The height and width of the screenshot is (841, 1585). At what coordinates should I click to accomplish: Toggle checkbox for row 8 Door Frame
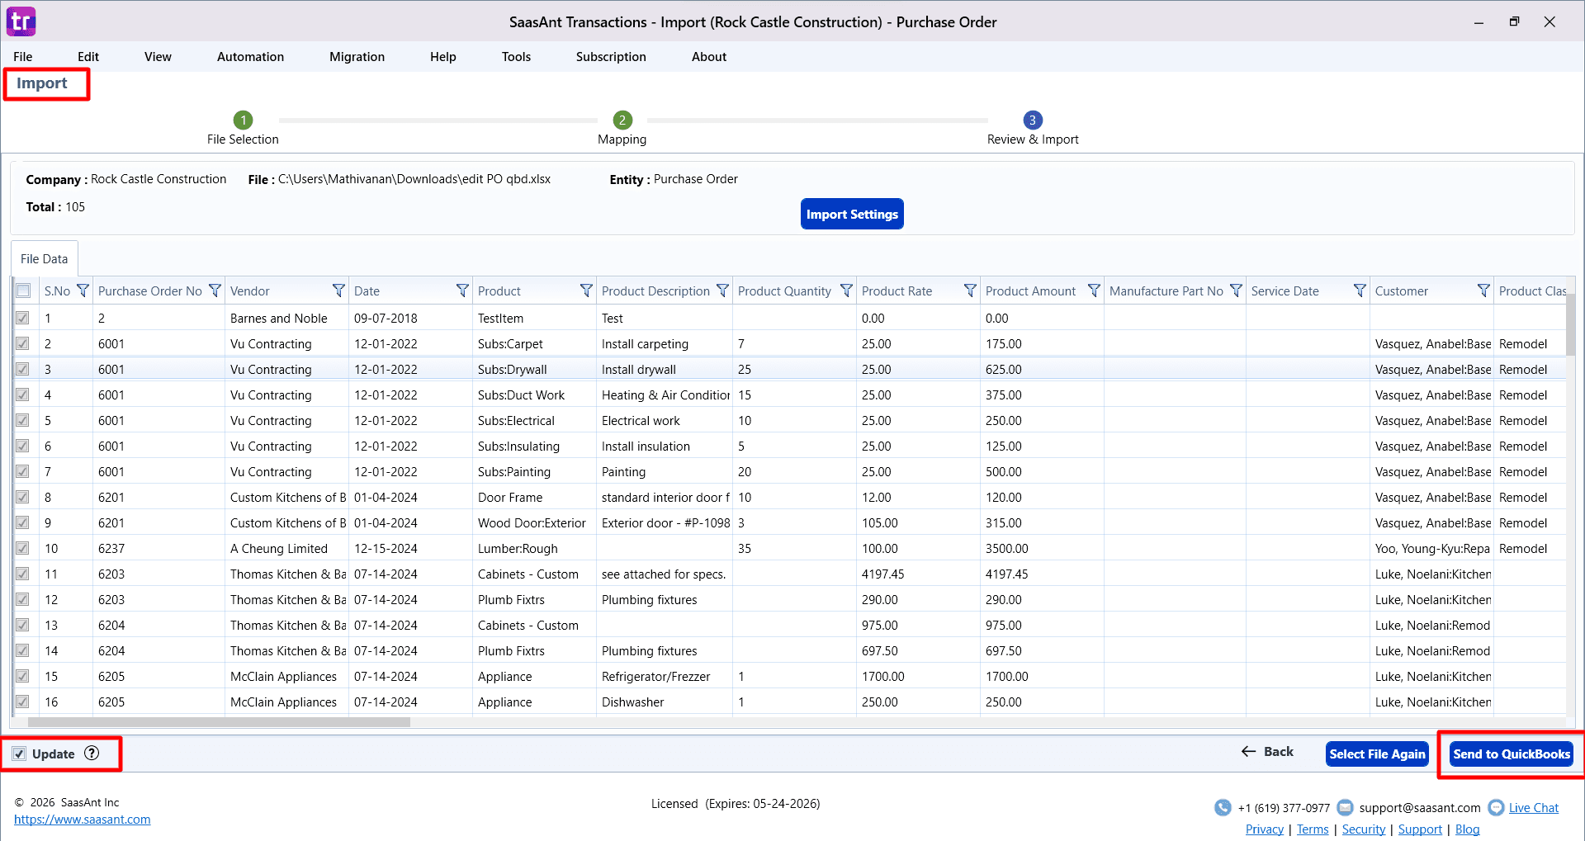[x=22, y=497]
